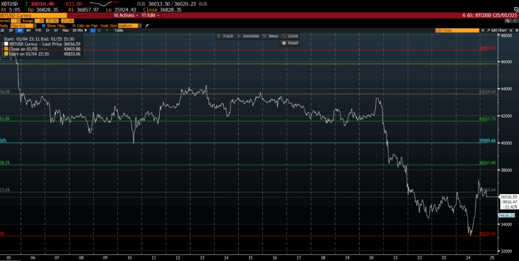Expand the Font Size Medium dropdown
The width and height of the screenshot is (519, 261).
[130, 26]
